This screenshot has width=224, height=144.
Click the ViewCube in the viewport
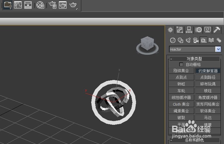[x=148, y=43]
